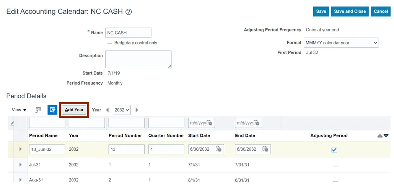
Task: Click the Freeze column toolbar icon
Action: [38, 110]
